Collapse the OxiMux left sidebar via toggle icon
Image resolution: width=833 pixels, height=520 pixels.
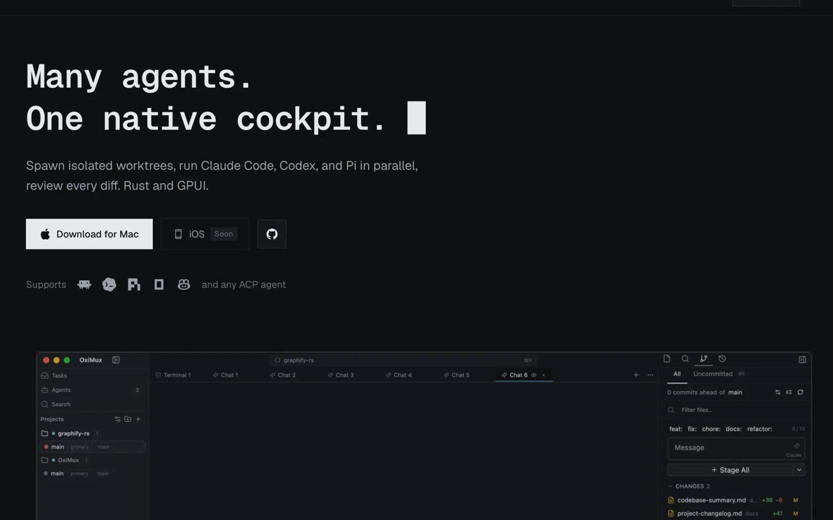tap(116, 360)
